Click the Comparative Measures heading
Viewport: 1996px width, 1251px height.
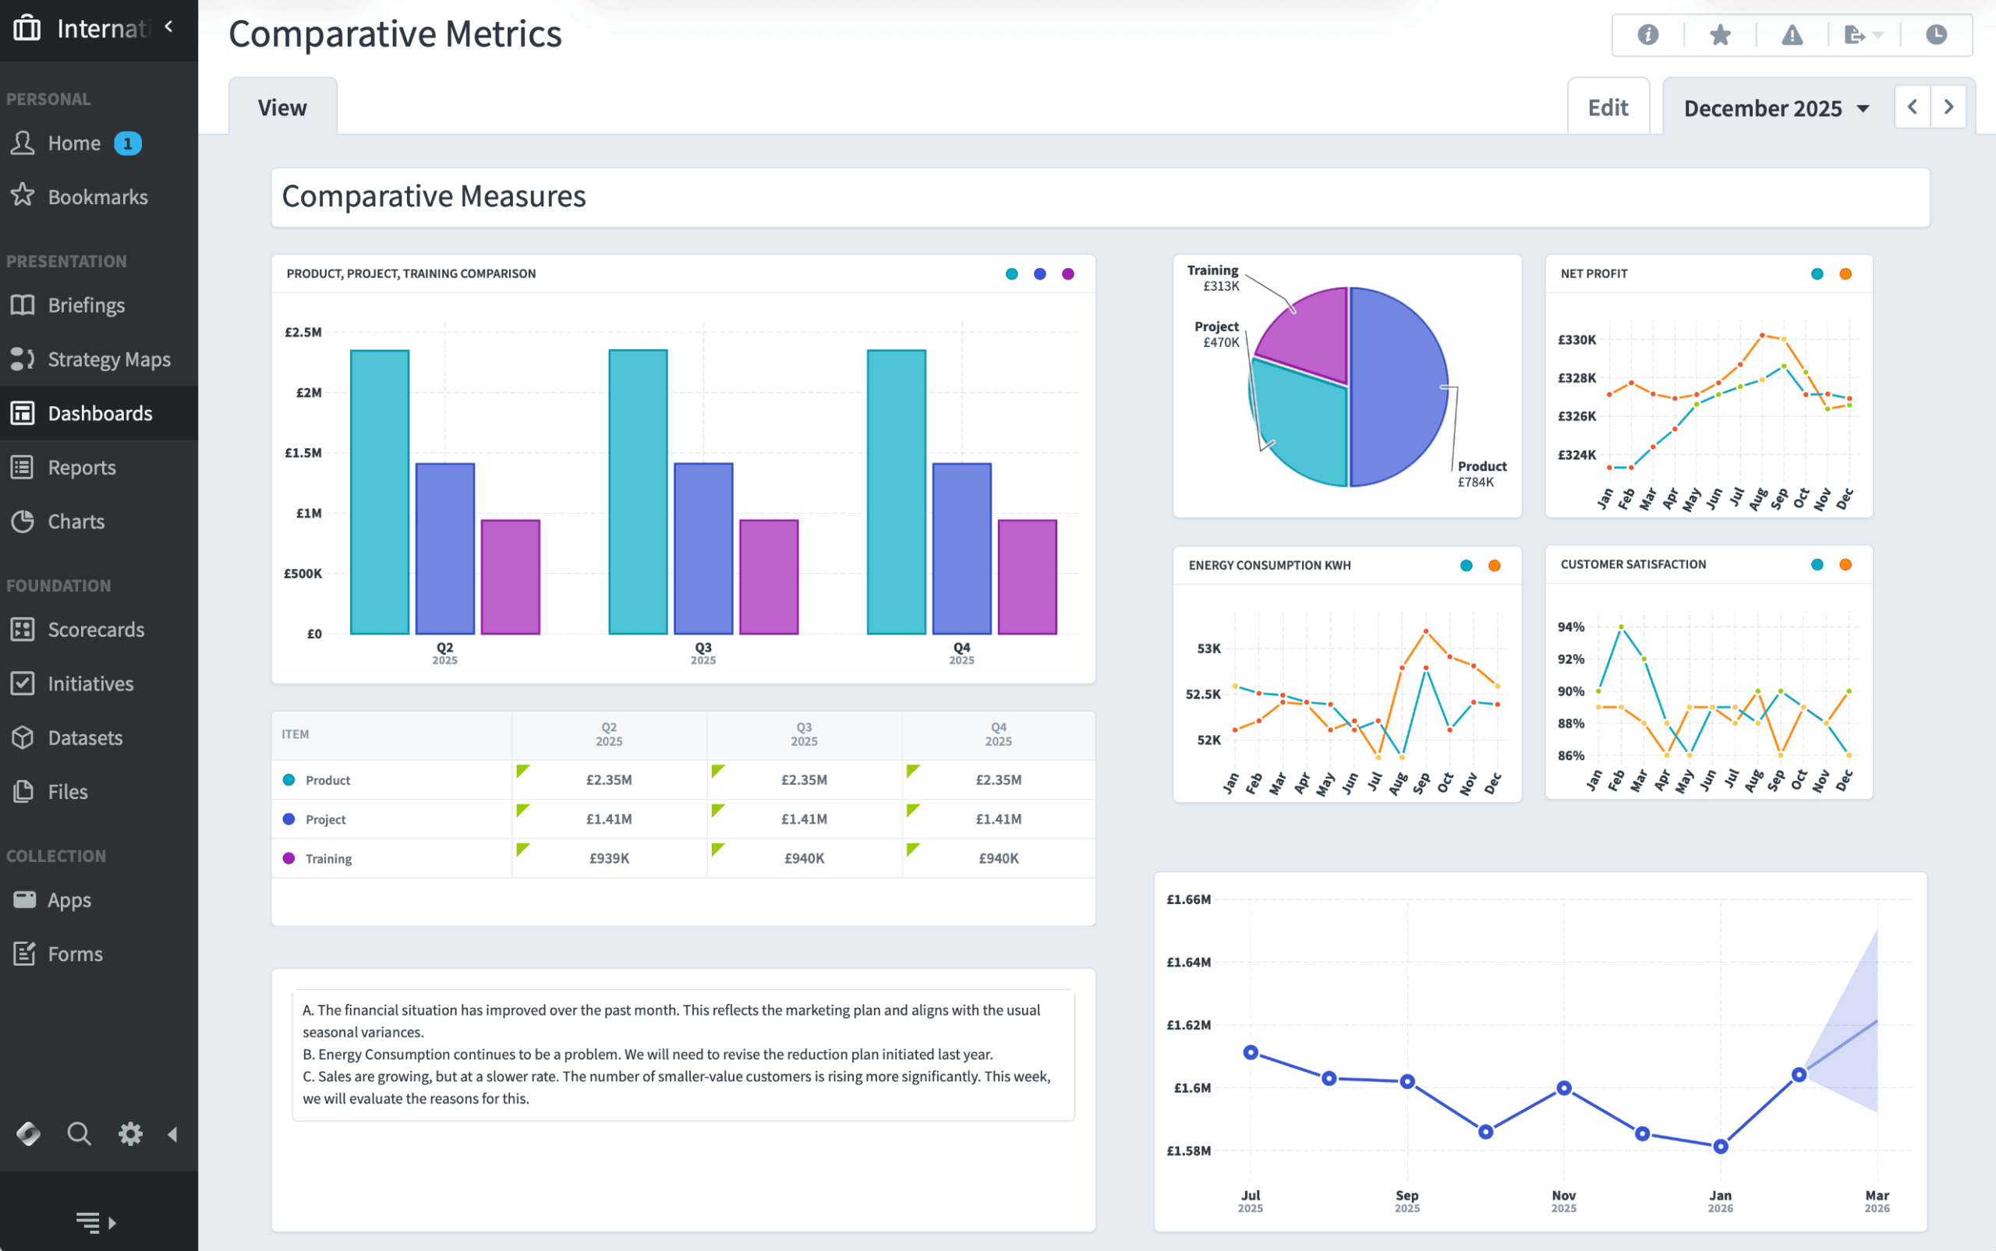[x=434, y=196]
